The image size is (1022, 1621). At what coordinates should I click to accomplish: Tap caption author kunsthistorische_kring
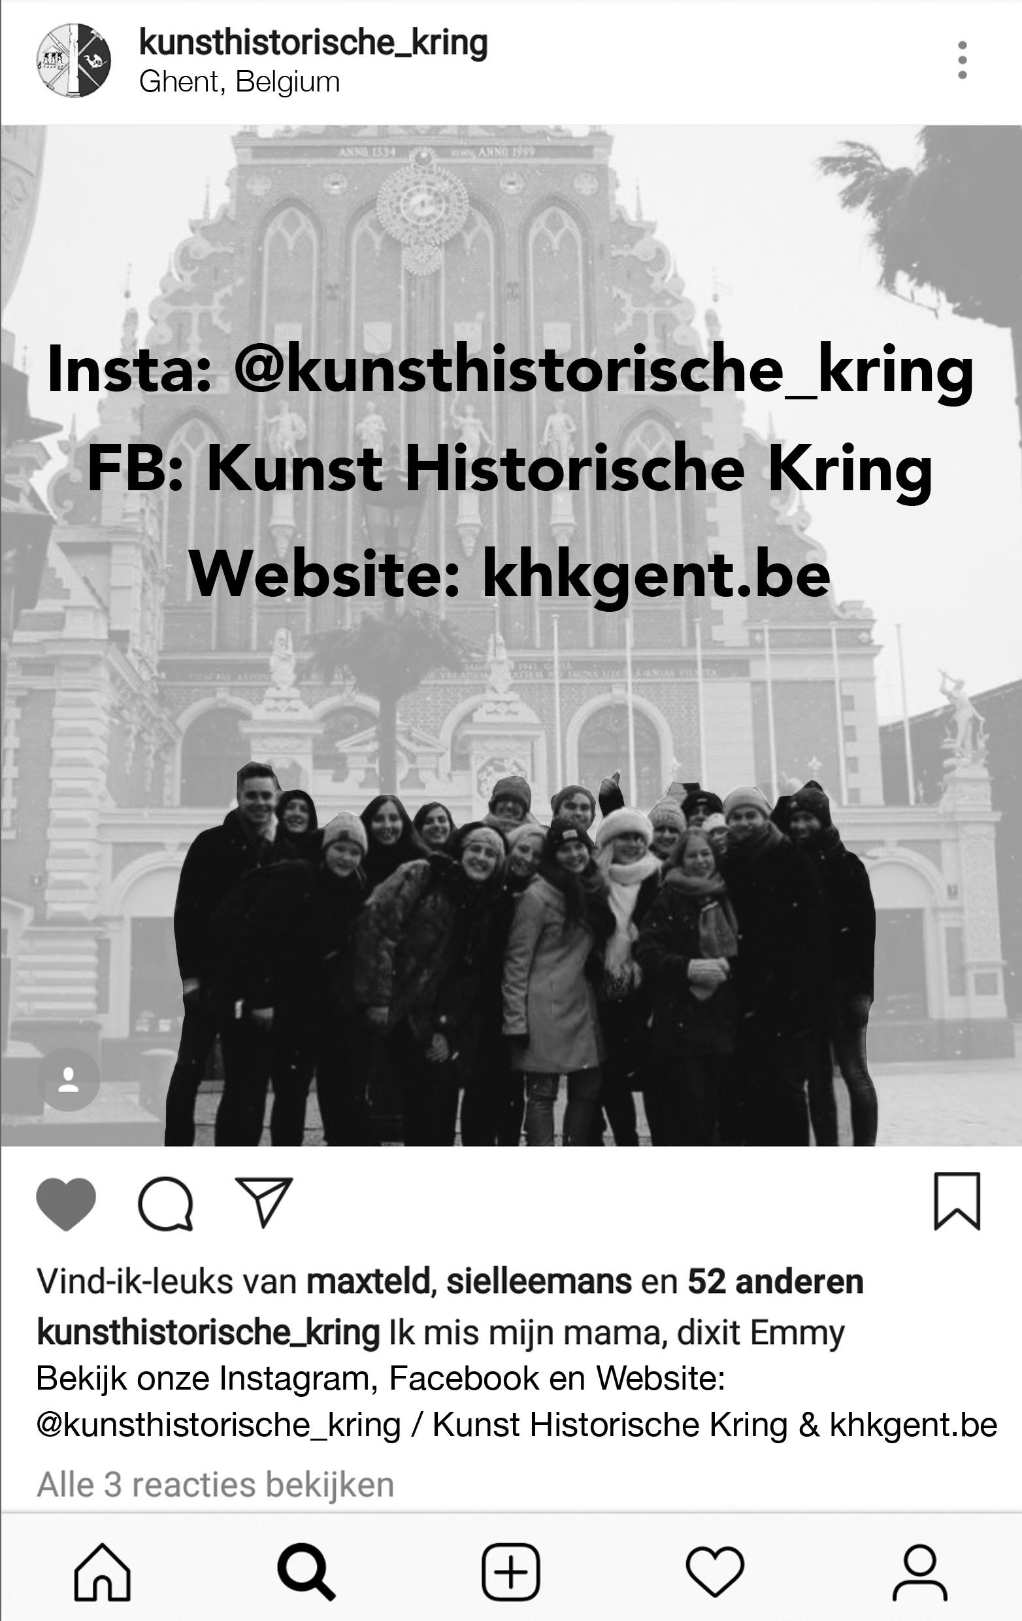(208, 1332)
